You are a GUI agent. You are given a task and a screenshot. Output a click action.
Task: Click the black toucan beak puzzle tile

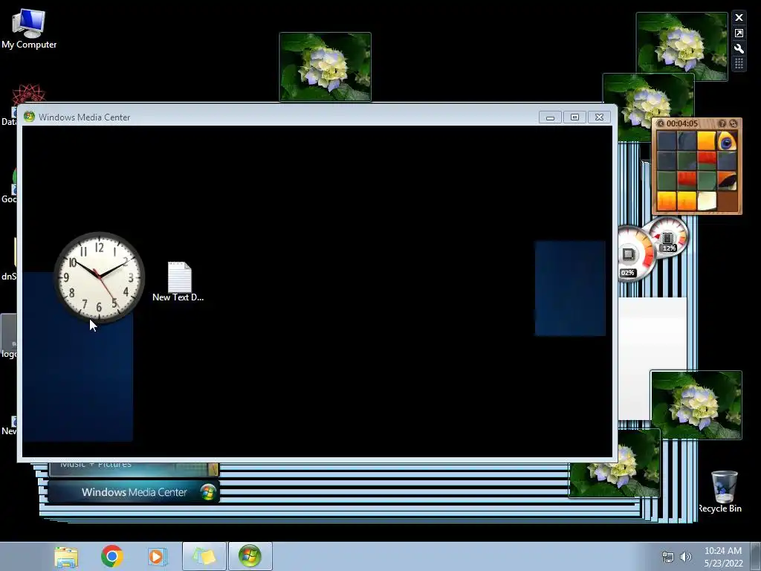tap(727, 181)
